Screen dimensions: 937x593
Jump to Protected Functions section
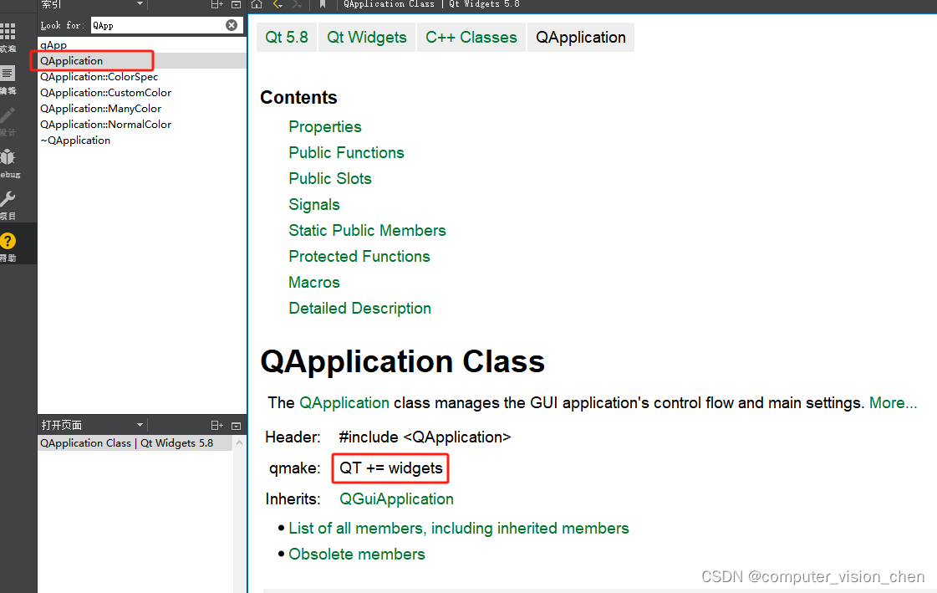[359, 257]
